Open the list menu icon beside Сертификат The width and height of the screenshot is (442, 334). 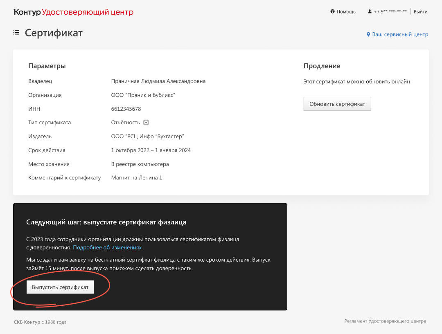(16, 33)
